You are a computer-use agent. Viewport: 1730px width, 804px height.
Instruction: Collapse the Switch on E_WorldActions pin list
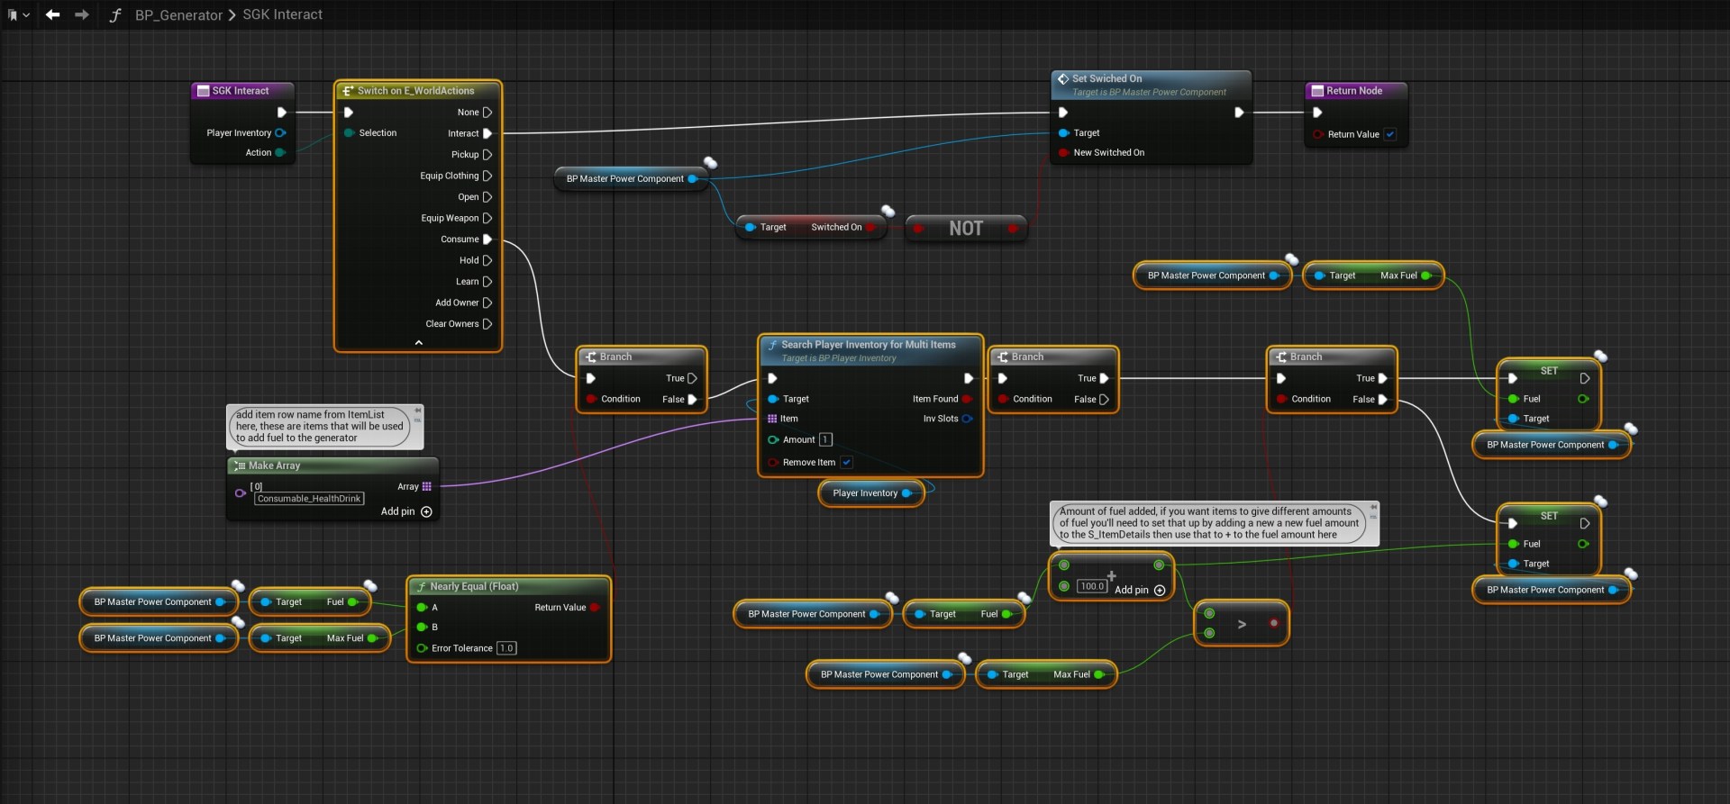click(x=418, y=343)
